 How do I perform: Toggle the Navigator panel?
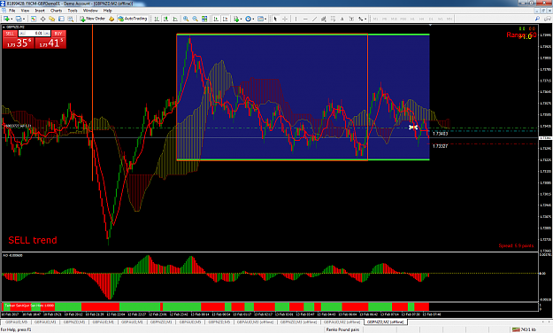point(52,19)
